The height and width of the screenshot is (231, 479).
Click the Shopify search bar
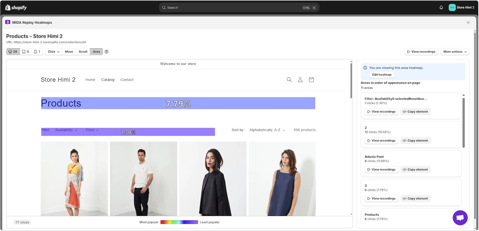(x=239, y=7)
